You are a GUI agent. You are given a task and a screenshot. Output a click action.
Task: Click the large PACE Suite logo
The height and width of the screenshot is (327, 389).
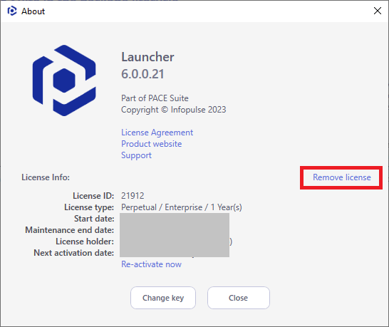click(x=64, y=81)
